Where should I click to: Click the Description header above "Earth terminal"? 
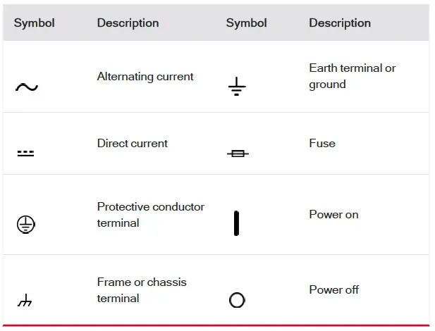[x=340, y=23]
